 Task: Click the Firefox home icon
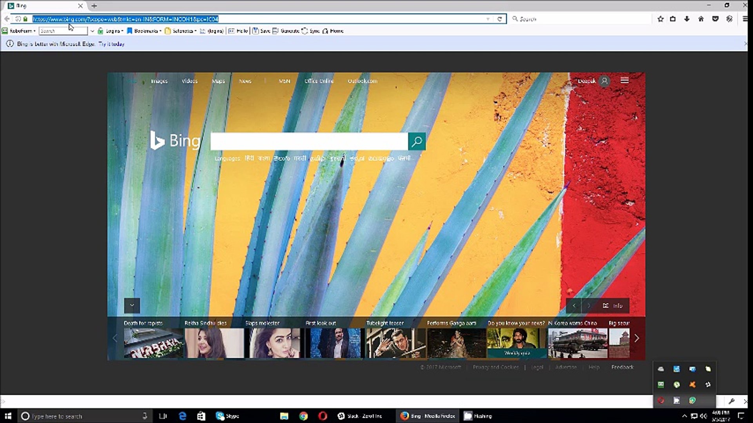pos(701,19)
